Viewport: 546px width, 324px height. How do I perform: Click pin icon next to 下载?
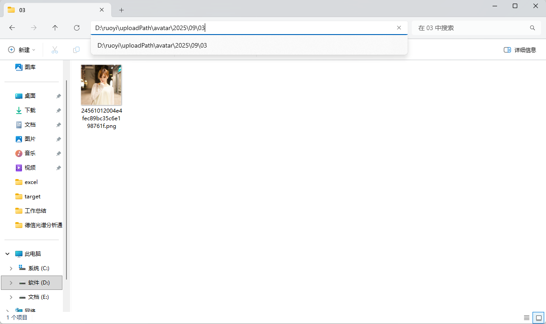pos(58,110)
